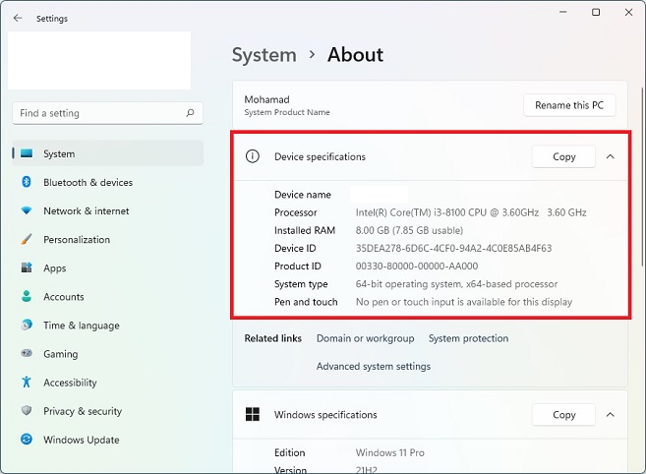646x474 pixels.
Task: Navigate to Accounts settings
Action: (x=108, y=296)
